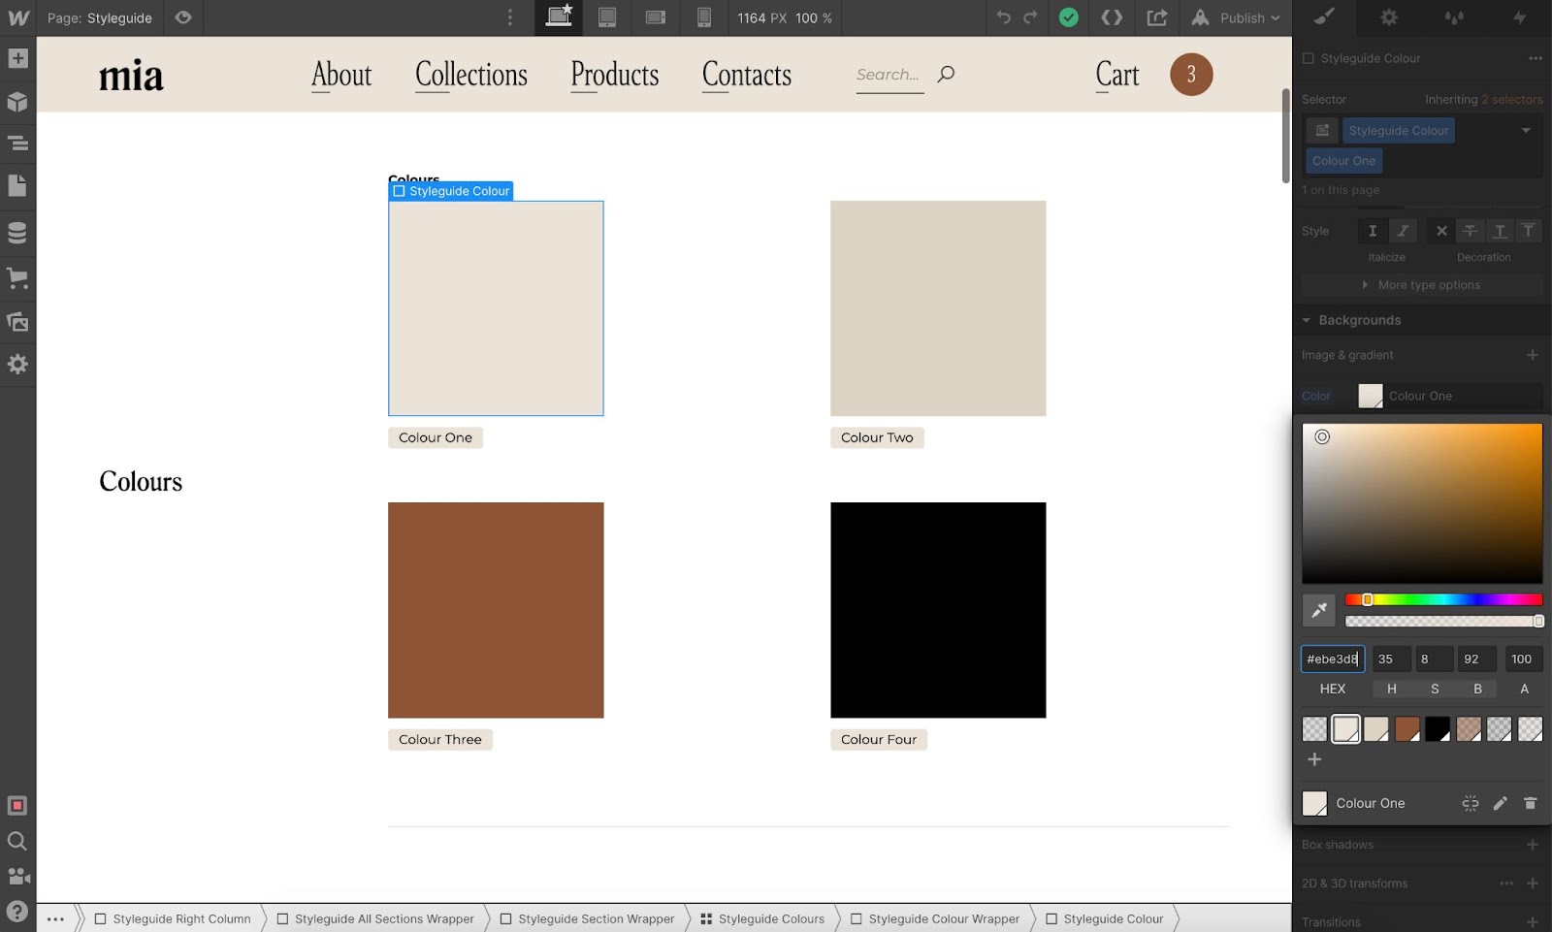Select the brown global color swatch
The width and height of the screenshot is (1552, 932).
pos(1406,729)
